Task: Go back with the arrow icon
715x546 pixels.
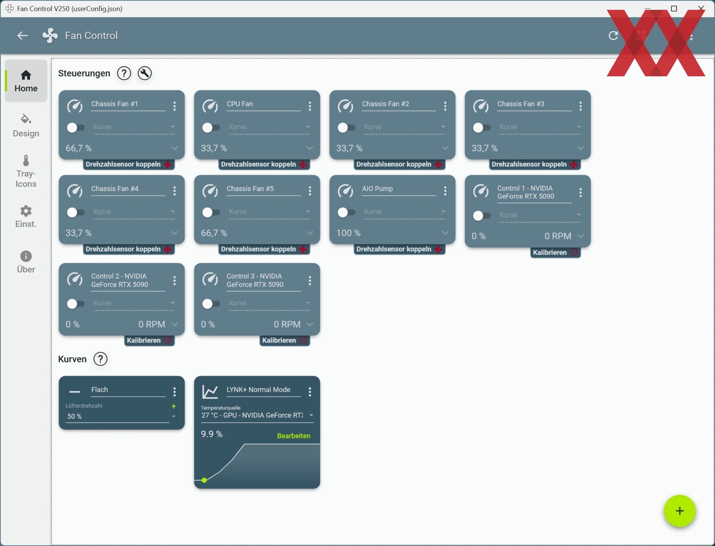Action: point(22,36)
